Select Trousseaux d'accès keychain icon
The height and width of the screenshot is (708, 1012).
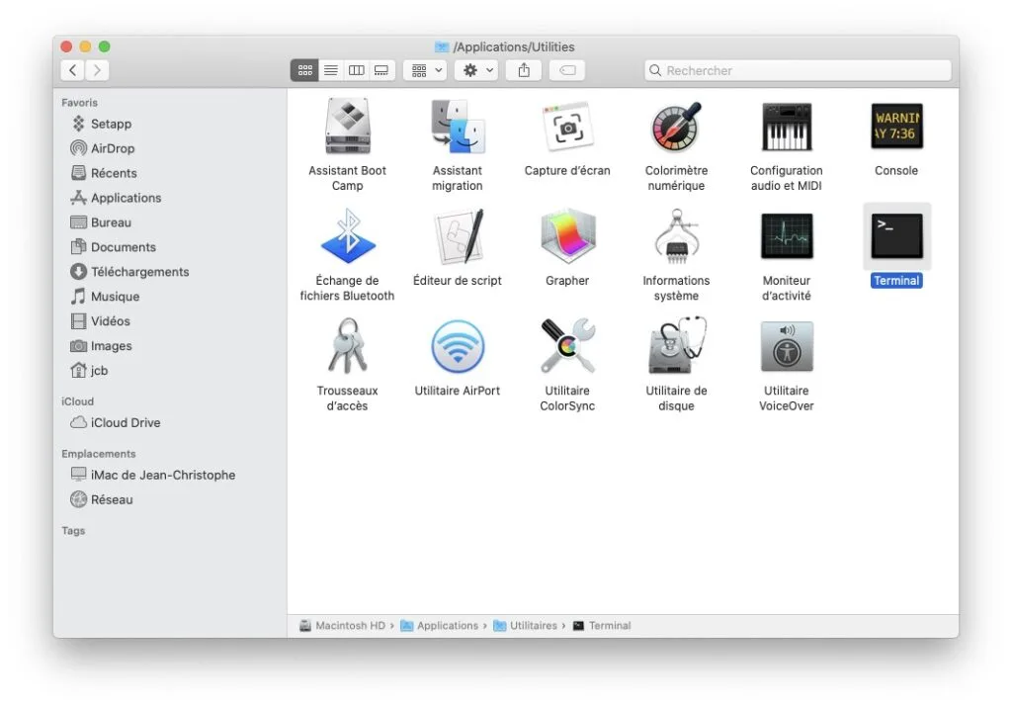tap(347, 346)
